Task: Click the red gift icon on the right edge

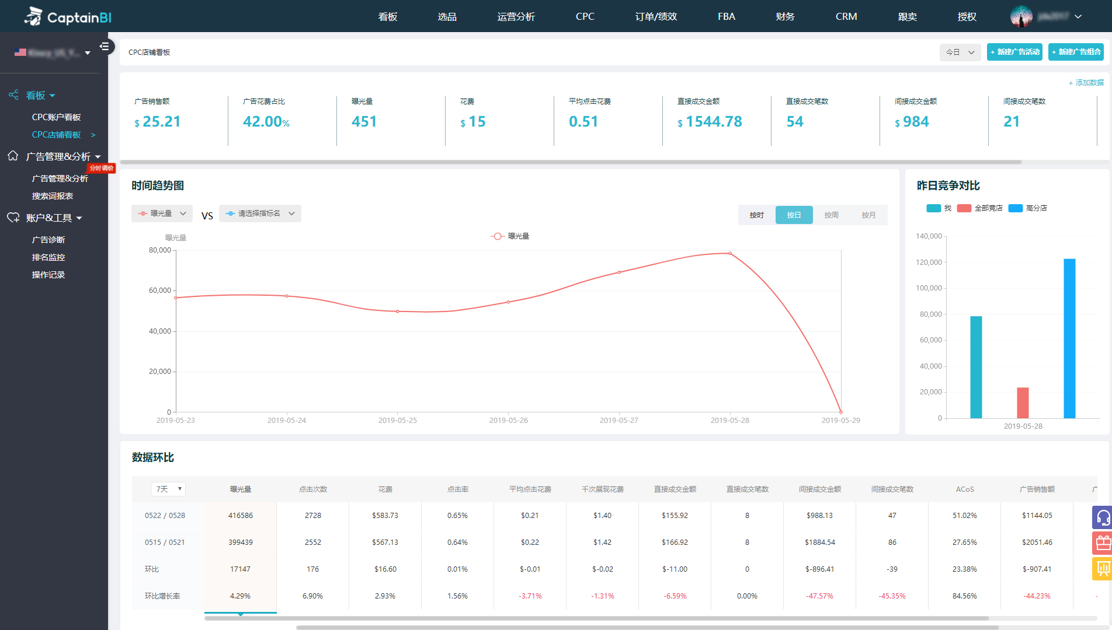Action: point(1102,543)
